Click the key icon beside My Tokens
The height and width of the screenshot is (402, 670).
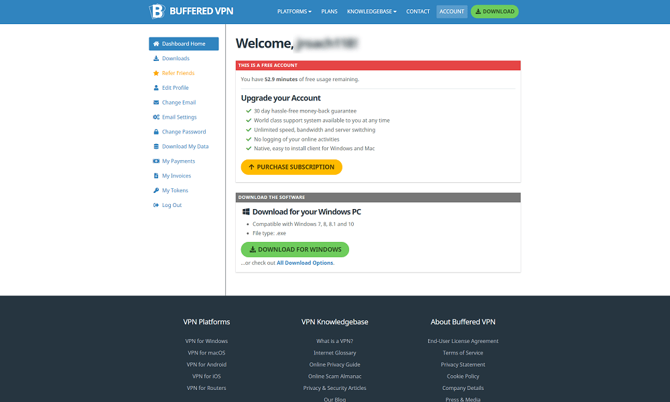coord(156,190)
